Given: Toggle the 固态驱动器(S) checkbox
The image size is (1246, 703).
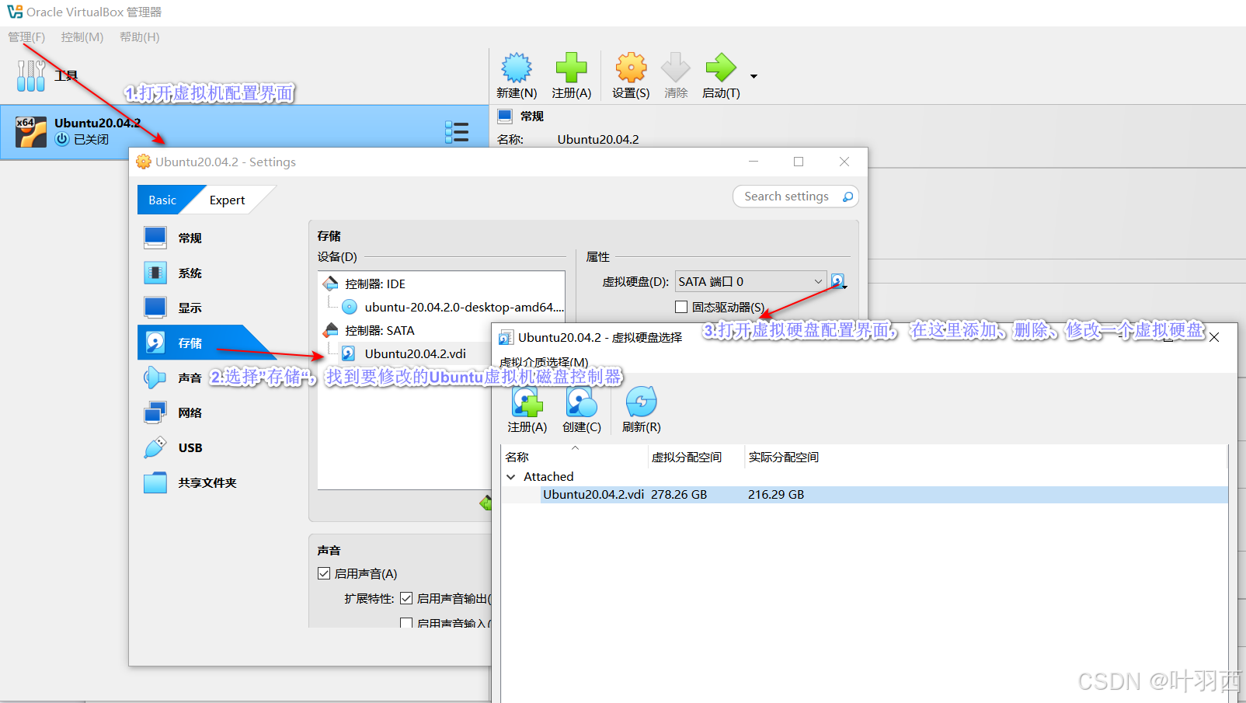Looking at the screenshot, I should click(681, 307).
